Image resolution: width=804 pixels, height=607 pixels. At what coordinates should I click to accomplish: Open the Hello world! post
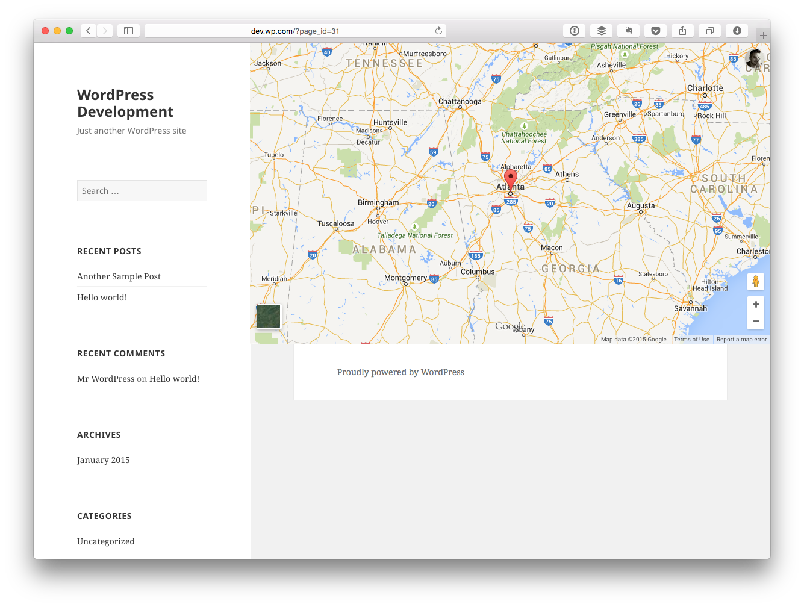(x=102, y=297)
